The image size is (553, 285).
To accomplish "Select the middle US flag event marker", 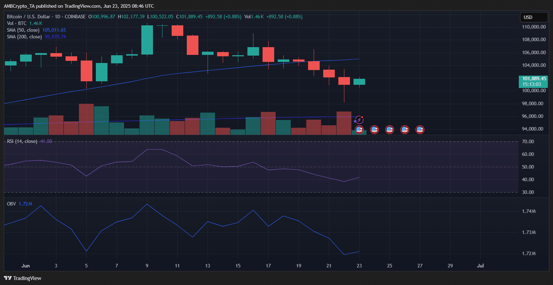I will click(x=389, y=130).
